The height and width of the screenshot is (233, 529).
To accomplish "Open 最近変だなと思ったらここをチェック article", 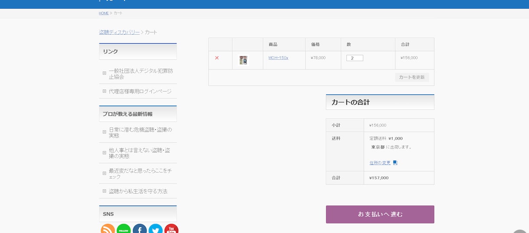I will point(140,174).
